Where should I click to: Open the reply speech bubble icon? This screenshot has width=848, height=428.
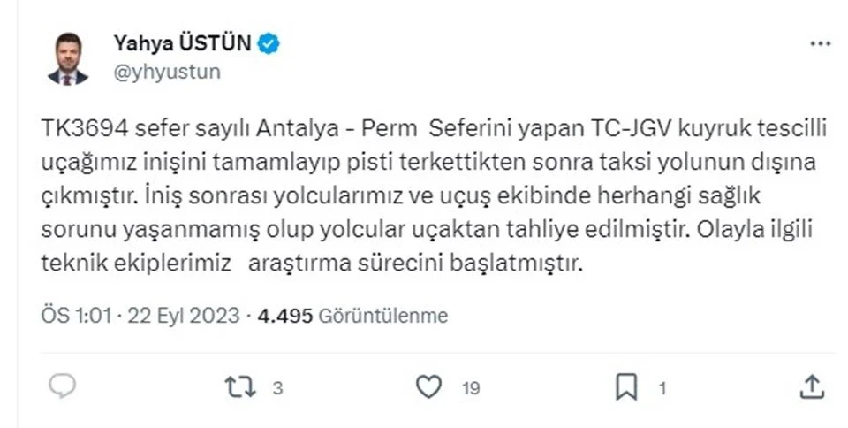point(63,386)
